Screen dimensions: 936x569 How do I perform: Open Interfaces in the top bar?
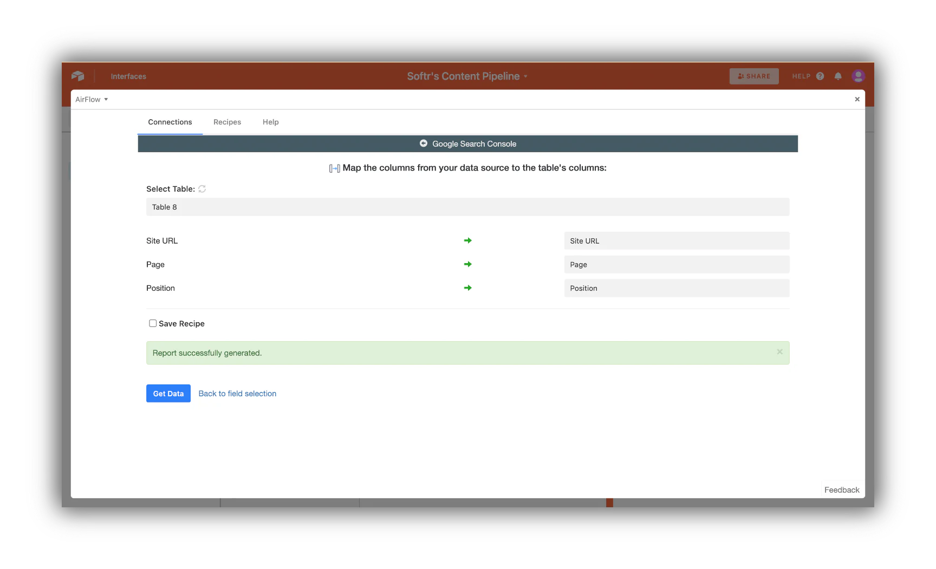(128, 76)
